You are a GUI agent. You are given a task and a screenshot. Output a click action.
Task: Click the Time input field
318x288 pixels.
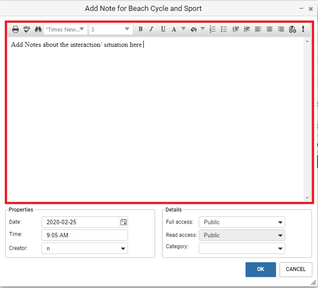(84, 235)
